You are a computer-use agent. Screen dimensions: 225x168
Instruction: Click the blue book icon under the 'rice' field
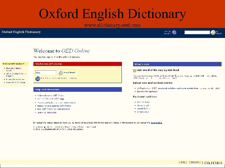(37, 78)
